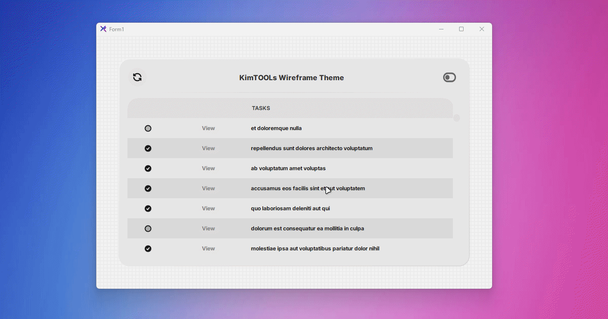Open View for 'accusamus eos facilis' row
The image size is (608, 319).
[208, 188]
